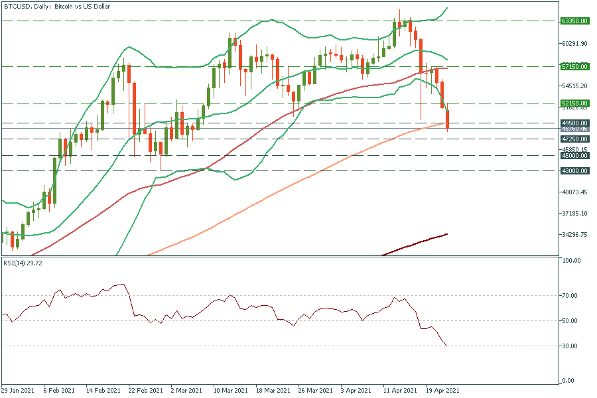
Task: Select the 52150.00 price level label
Action: click(x=575, y=103)
